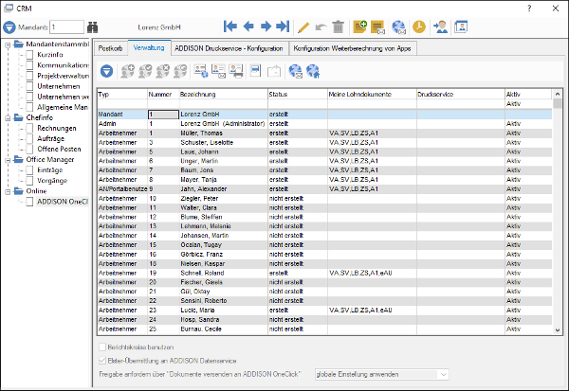Screen dimensions: 569x391
Task: Select Offene Posten in the tree
Action: tap(59, 149)
